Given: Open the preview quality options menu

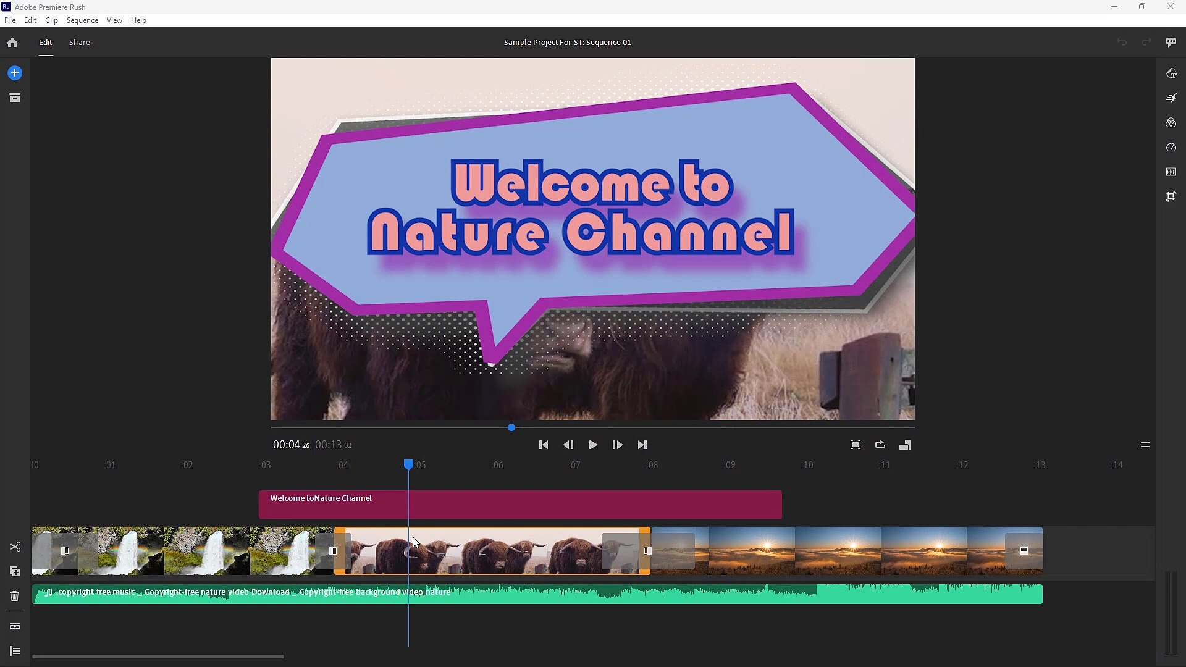Looking at the screenshot, I should 1145,445.
